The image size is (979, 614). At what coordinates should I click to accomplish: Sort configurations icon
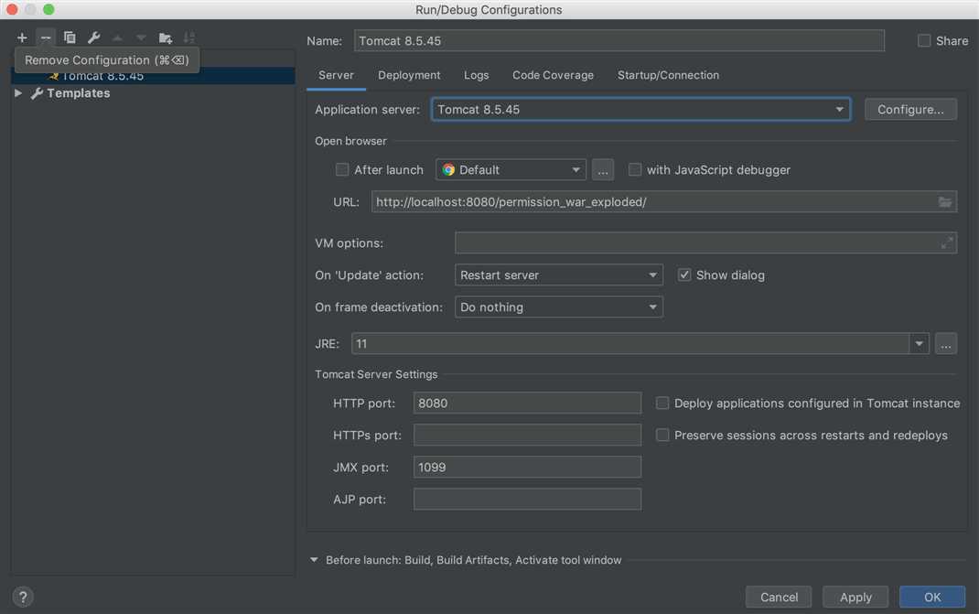coord(189,38)
